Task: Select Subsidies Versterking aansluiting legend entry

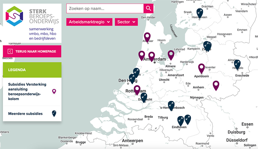Action: 27,92
